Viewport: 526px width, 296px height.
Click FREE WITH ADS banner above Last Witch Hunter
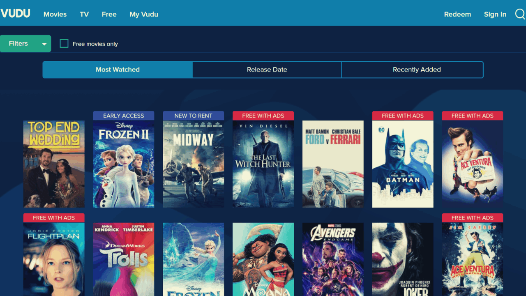pos(263,116)
